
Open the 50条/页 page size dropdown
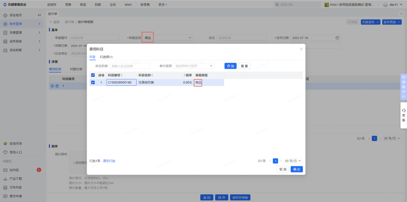(x=293, y=161)
